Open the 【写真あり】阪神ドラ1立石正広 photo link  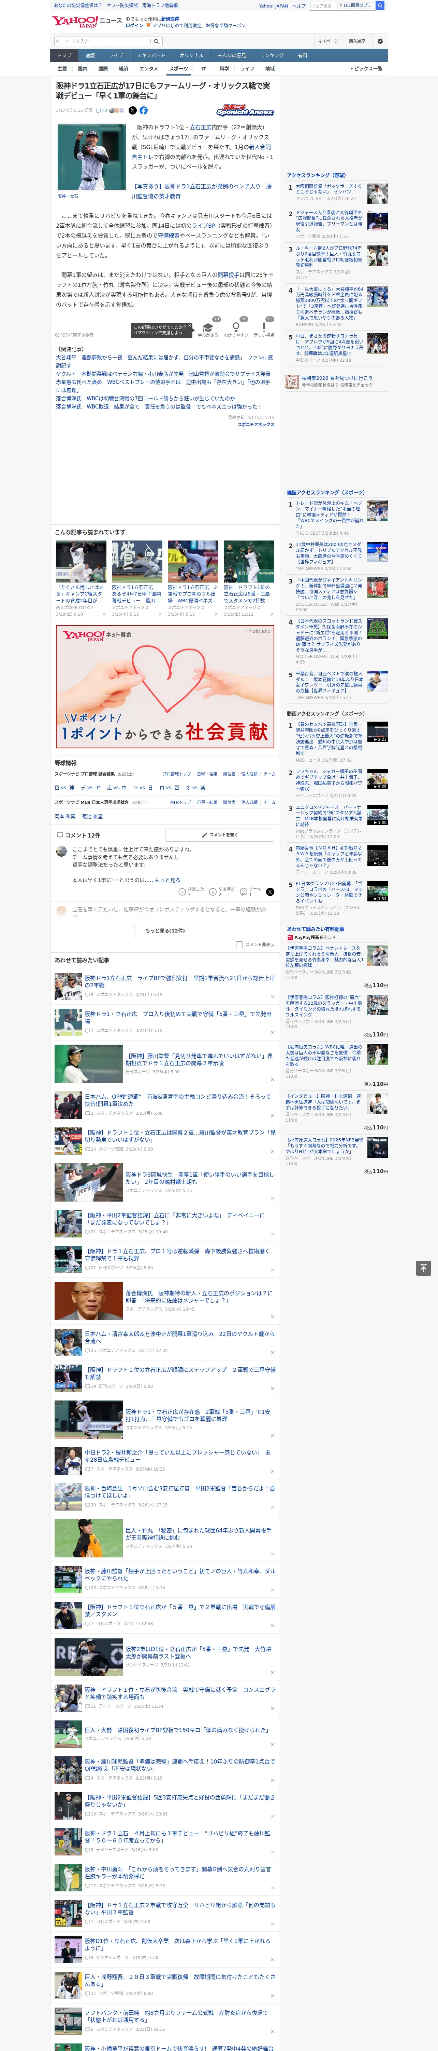click(203, 191)
